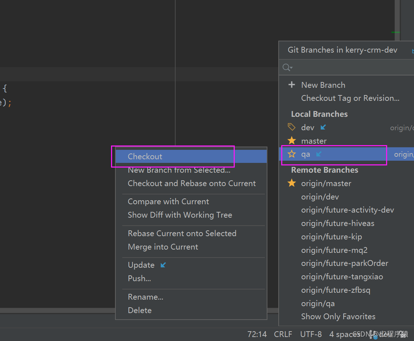Click the blue arrow beside Update
Screen dimensions: 414x341
coord(163,265)
